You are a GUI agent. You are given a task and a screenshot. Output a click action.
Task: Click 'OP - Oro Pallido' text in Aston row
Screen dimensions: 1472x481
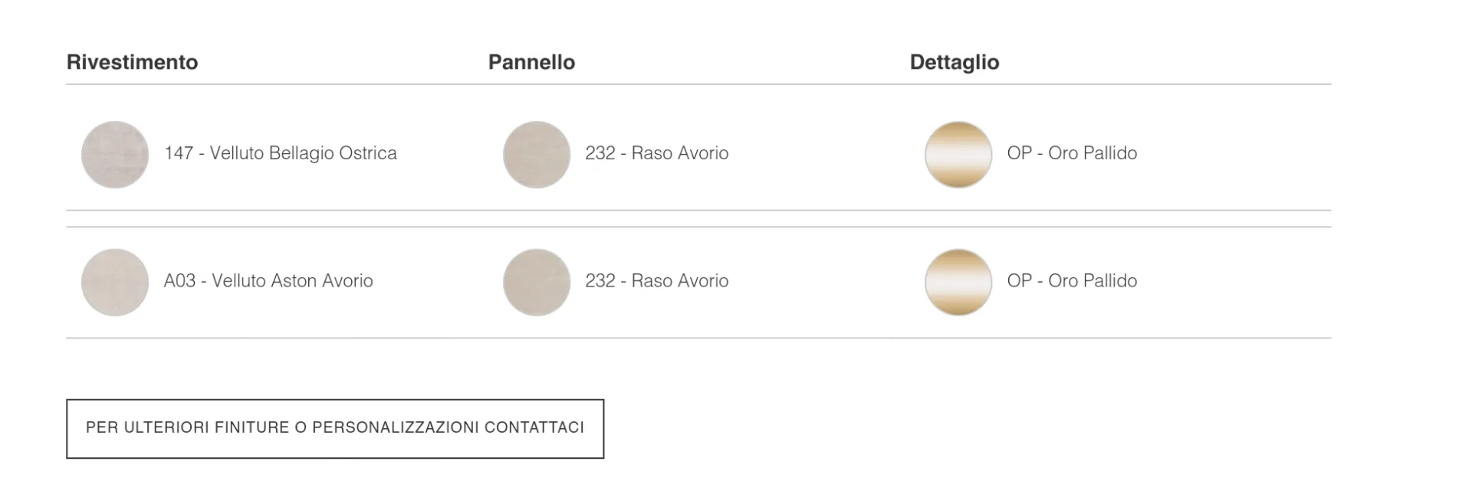(x=1072, y=281)
